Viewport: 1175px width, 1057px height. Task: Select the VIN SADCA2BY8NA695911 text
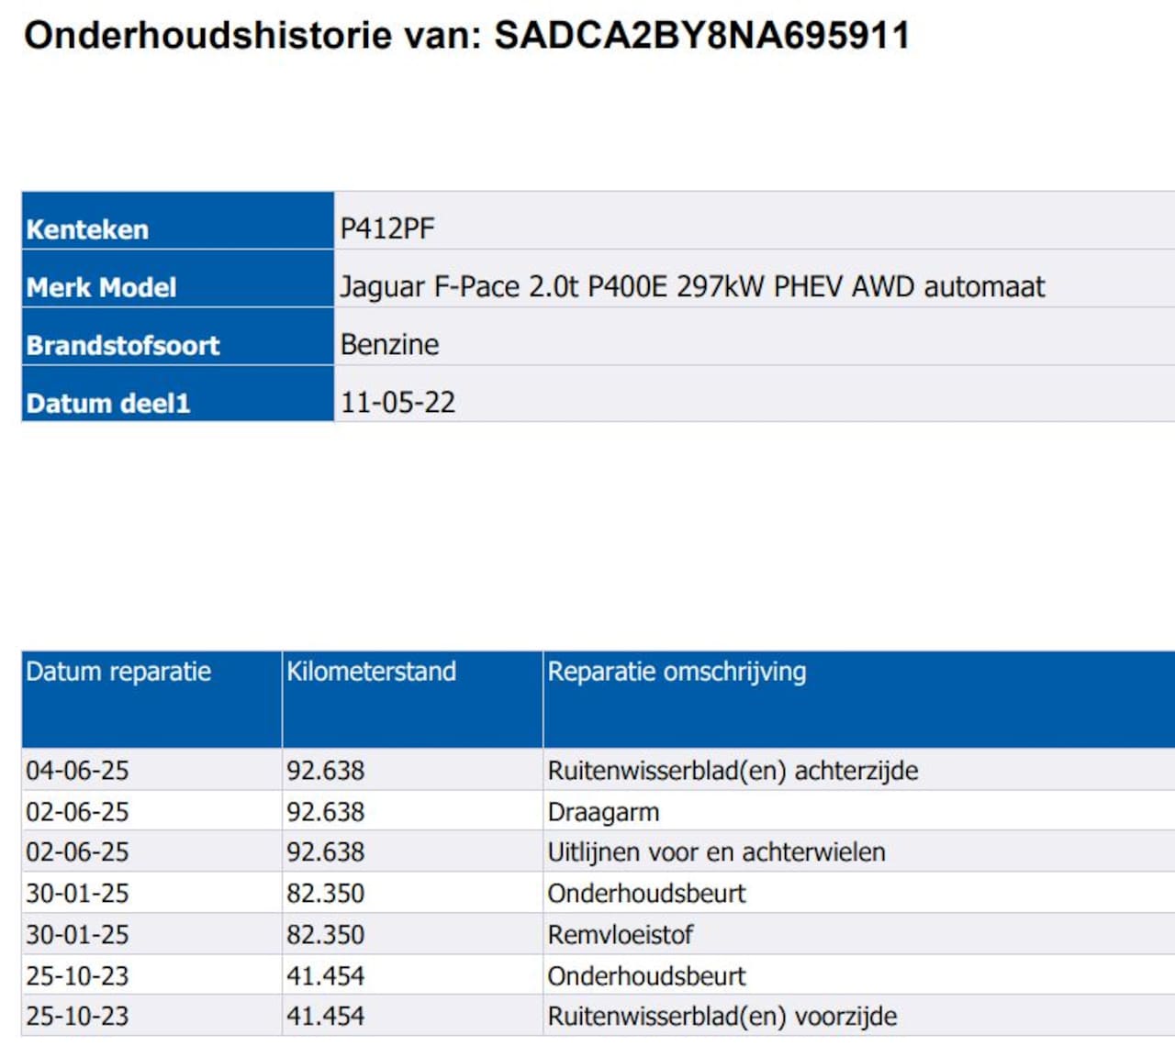(x=701, y=36)
